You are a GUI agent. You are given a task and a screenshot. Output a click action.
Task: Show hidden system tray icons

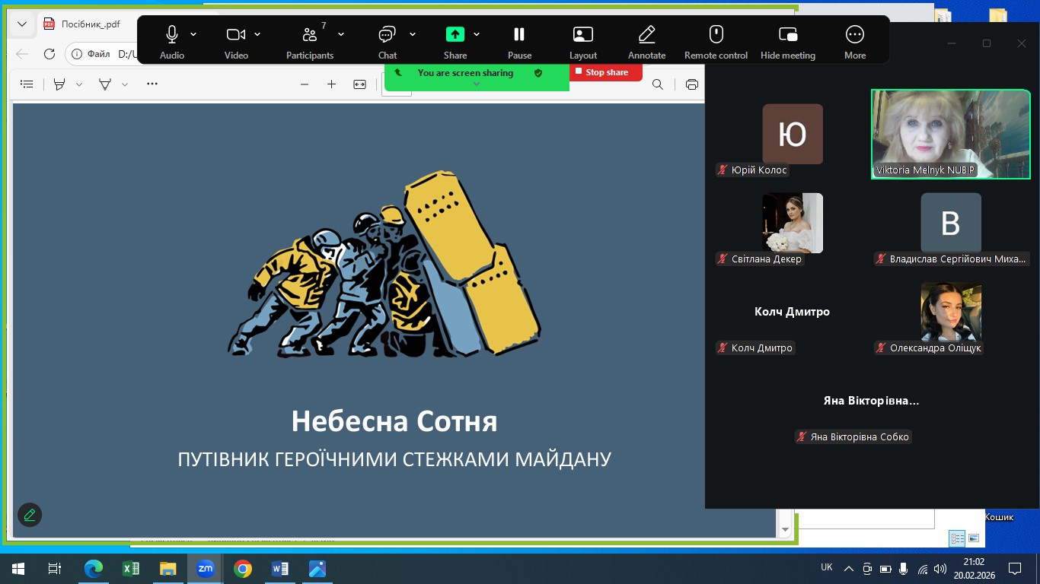pos(847,568)
